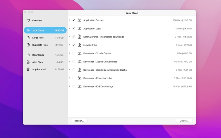
Task: Click the Downloads arrow icon in sidebar
Action: coord(28,55)
